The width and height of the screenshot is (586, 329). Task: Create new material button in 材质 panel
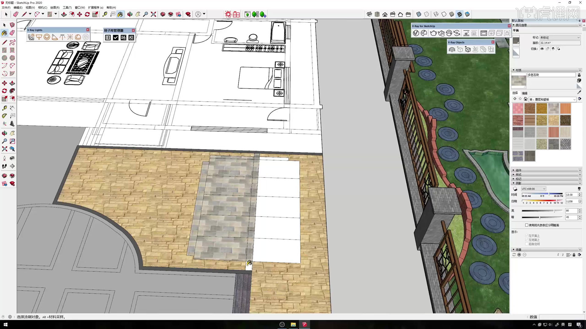[579, 80]
